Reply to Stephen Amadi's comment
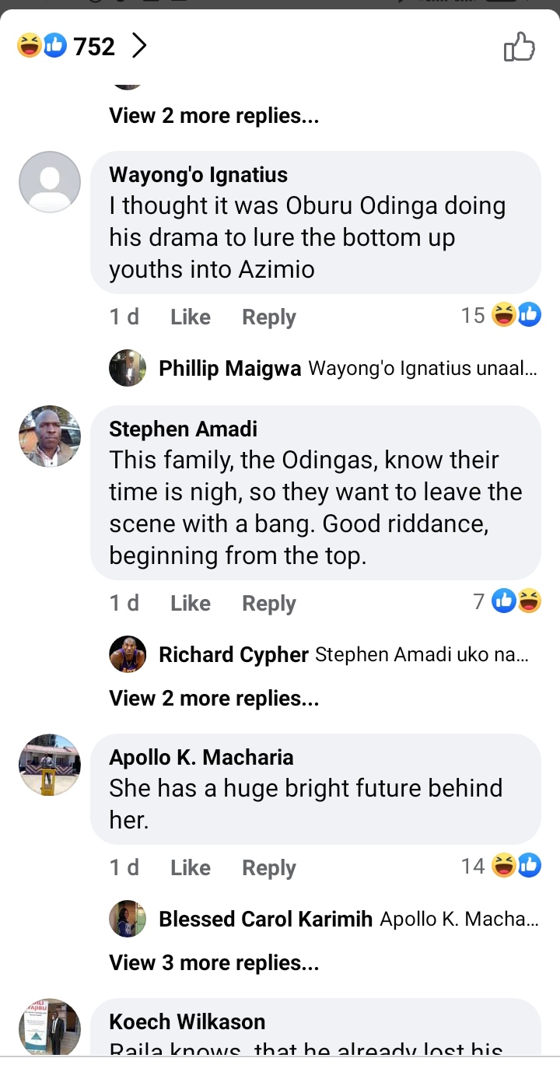 268,603
